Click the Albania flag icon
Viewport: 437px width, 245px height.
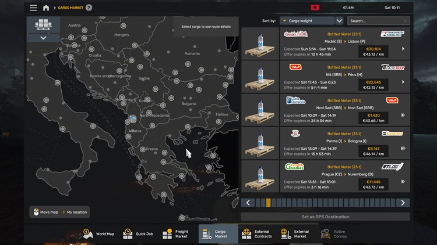[x=315, y=8]
